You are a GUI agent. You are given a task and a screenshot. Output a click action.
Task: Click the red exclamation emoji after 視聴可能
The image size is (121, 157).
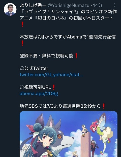pos(76,56)
